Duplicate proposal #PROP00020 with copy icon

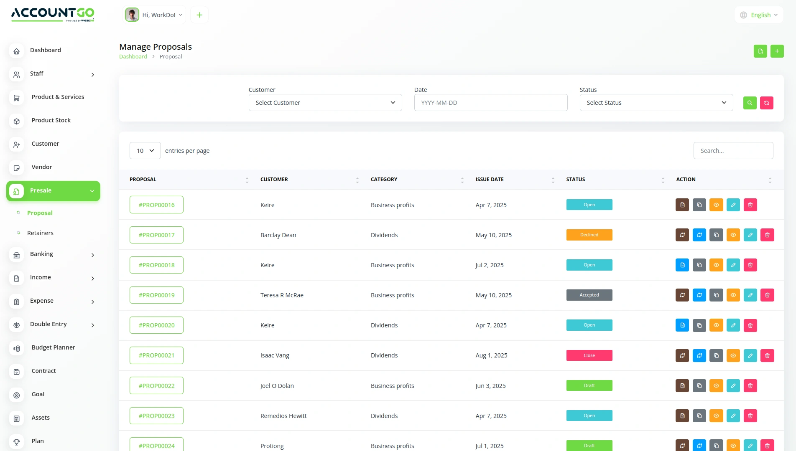click(699, 325)
